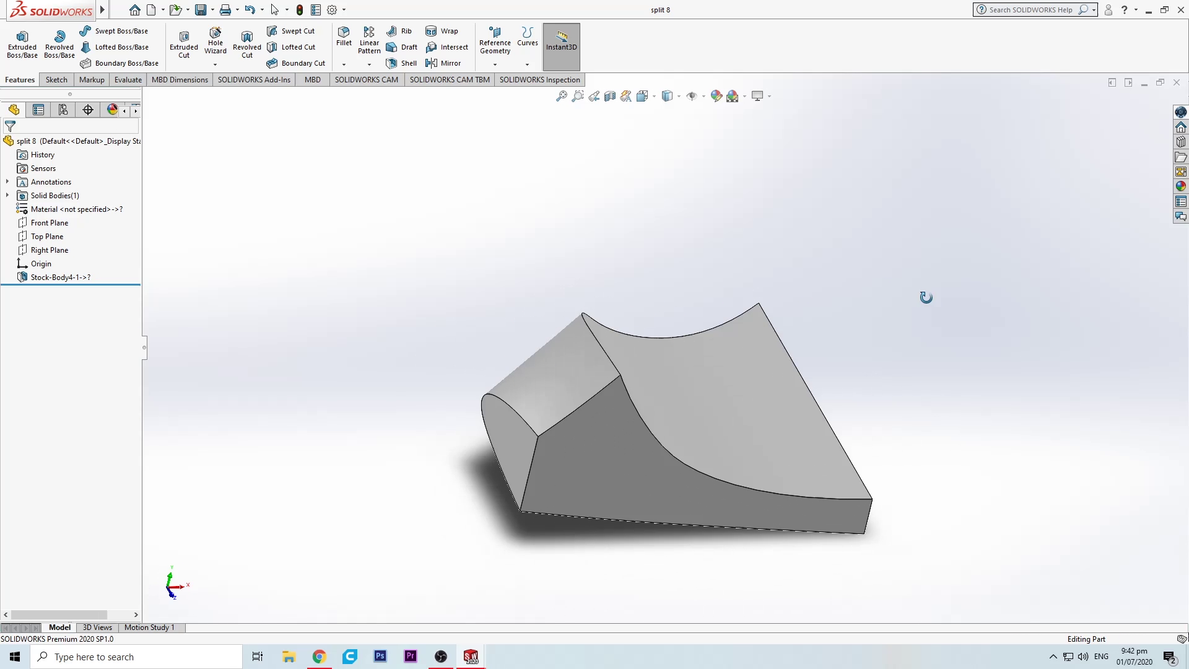Select Right Plane in feature tree
1189x669 pixels.
(50, 250)
